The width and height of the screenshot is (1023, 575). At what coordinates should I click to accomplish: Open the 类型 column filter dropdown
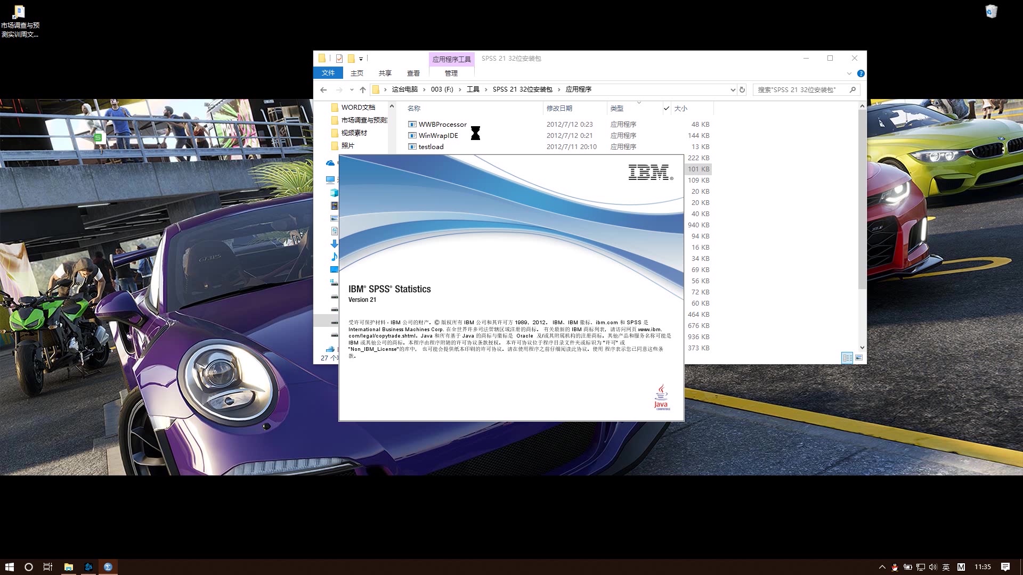point(639,103)
